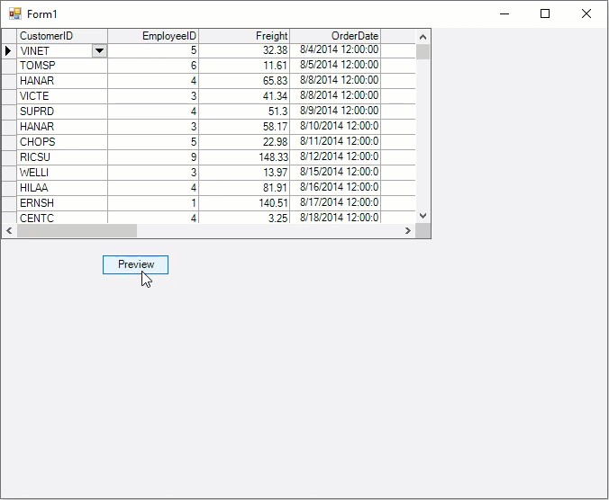Click the current row indicator arrow
This screenshot has width=609, height=500.
pyautogui.click(x=8, y=51)
